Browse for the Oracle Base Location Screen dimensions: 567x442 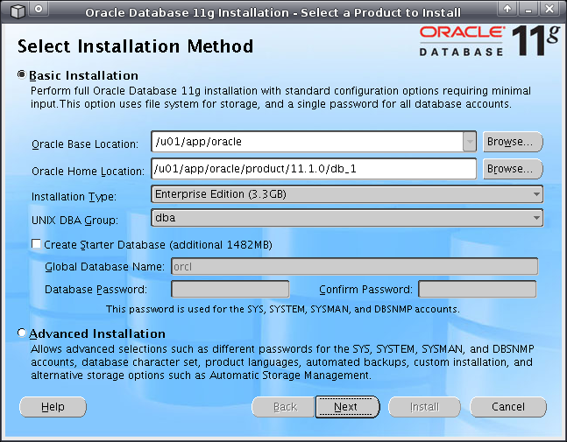[513, 142]
